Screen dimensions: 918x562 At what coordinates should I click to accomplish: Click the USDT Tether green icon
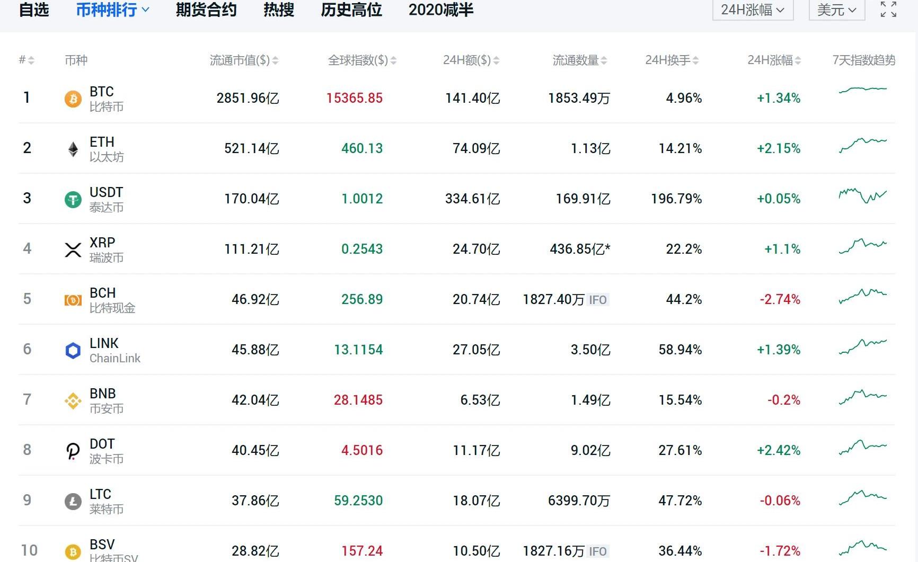point(73,199)
